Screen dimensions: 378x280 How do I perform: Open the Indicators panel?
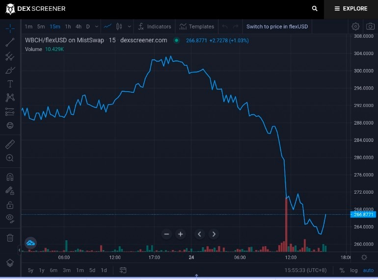point(155,26)
